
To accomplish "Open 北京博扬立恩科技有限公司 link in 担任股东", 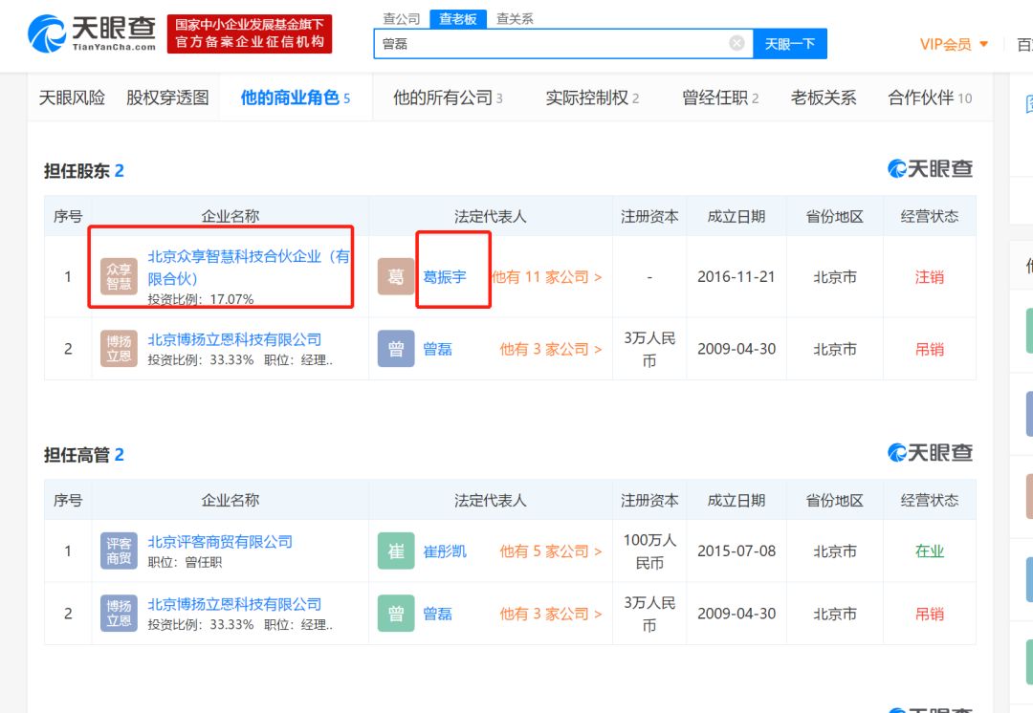I will coord(234,339).
